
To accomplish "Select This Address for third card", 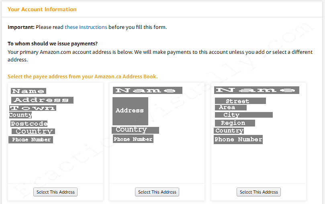I will point(259,192).
